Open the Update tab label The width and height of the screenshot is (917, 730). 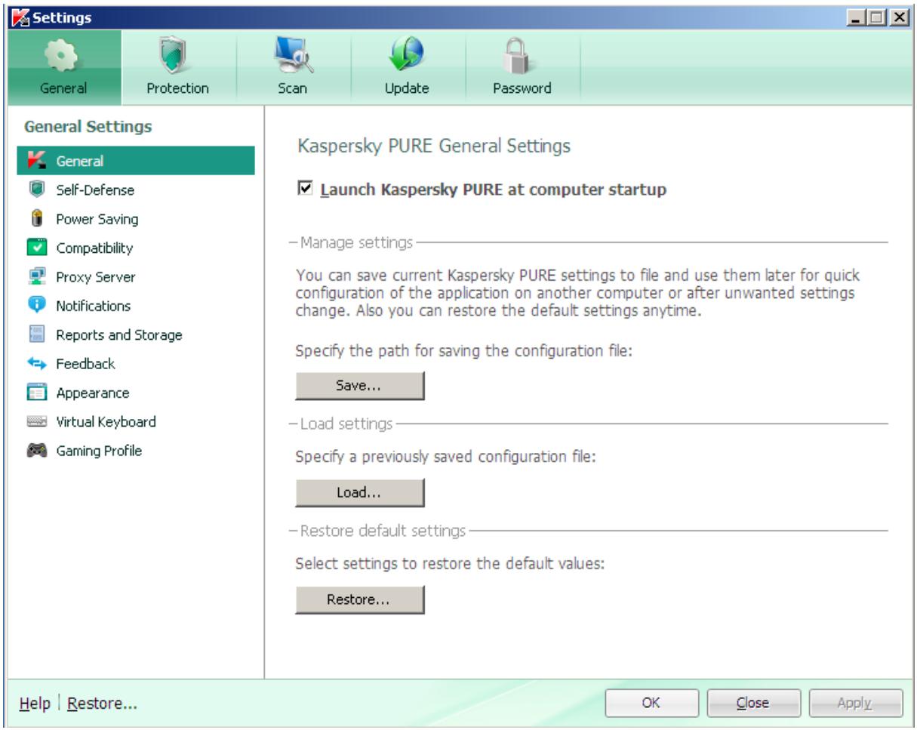pyautogui.click(x=408, y=88)
